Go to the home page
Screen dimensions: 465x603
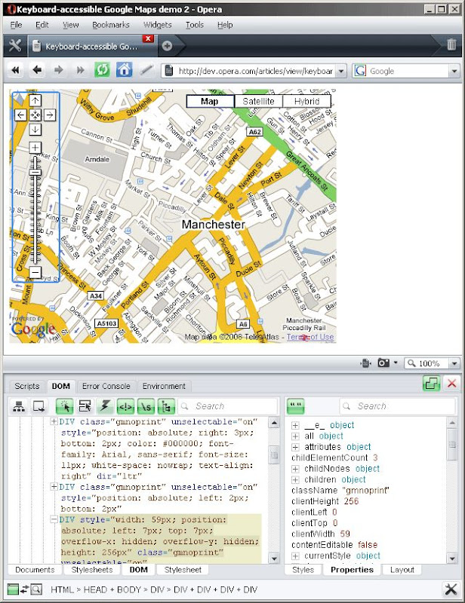(124, 70)
